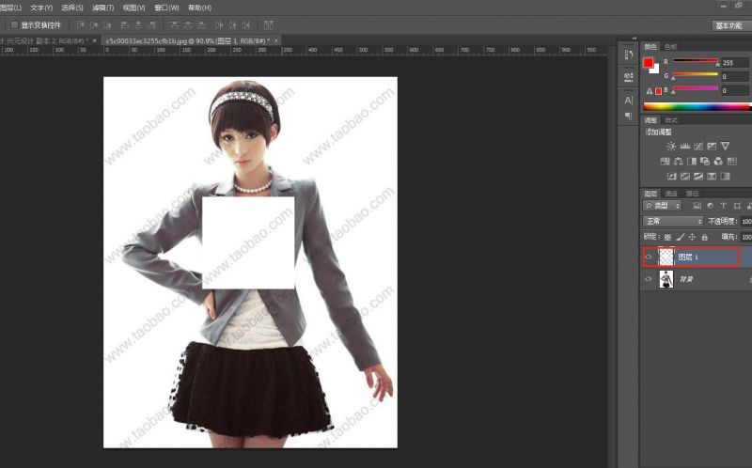
Task: Add a Levels adjustment (histogram icon)
Action: tap(685, 147)
